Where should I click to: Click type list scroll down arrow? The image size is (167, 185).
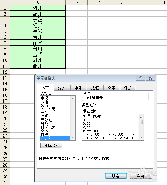141,138
